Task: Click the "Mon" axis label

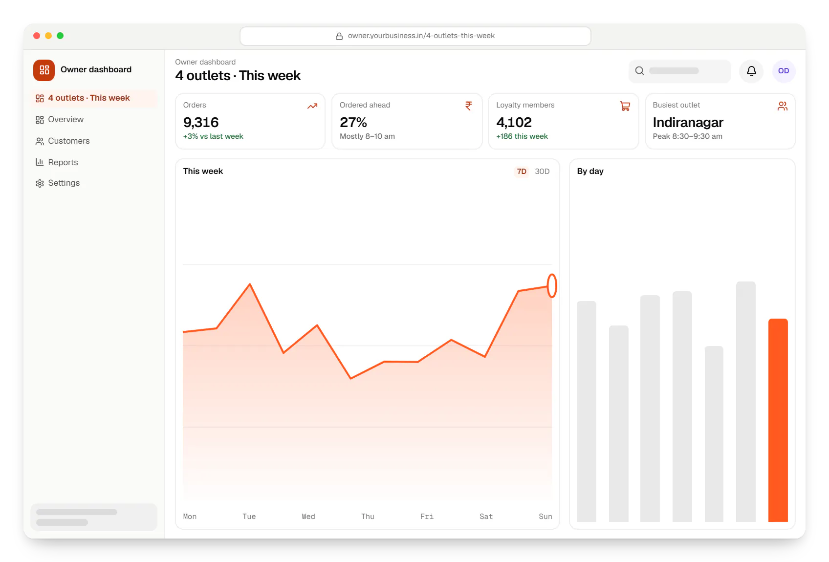Action: point(190,517)
